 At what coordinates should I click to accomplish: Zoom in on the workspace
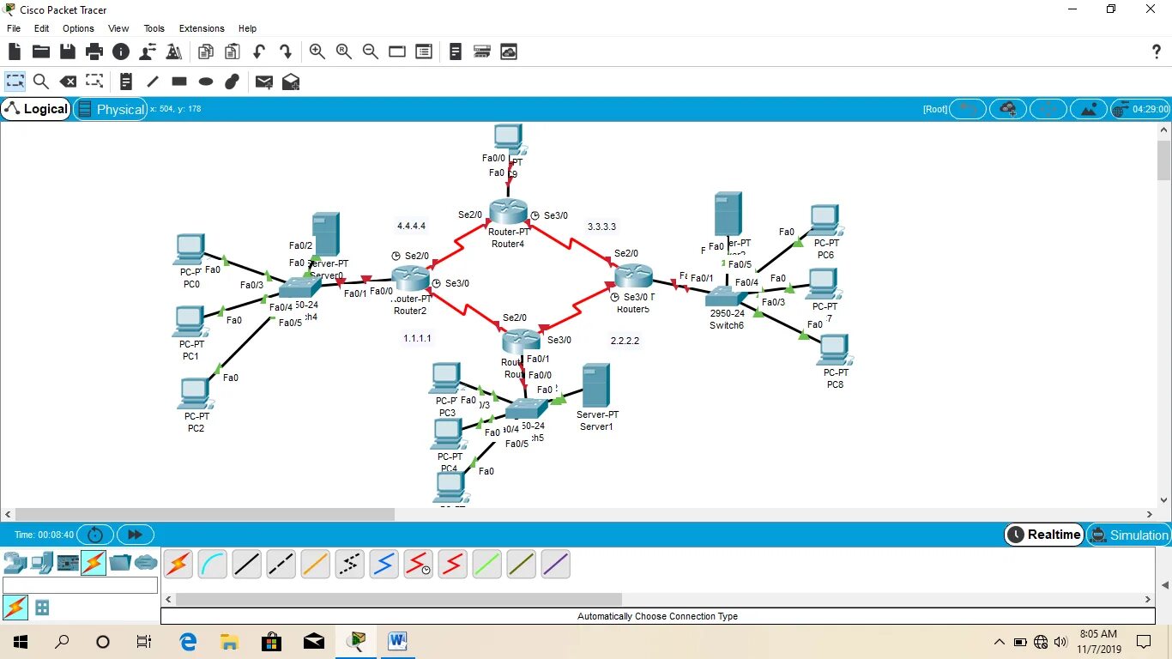[317, 51]
